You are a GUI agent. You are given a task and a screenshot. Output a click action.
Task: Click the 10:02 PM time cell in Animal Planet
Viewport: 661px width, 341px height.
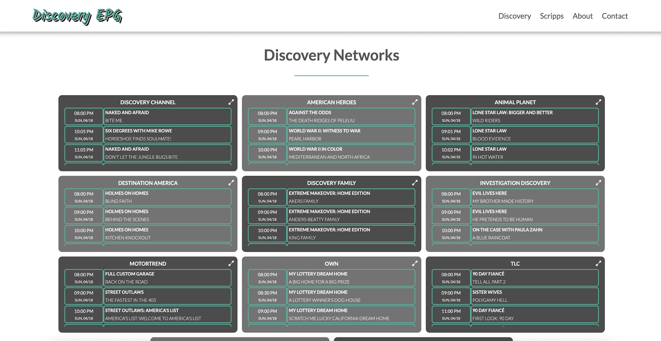click(x=451, y=153)
